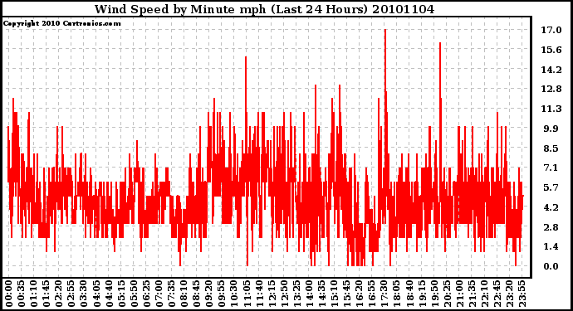Click the 07:00 time axis label

(x=159, y=294)
